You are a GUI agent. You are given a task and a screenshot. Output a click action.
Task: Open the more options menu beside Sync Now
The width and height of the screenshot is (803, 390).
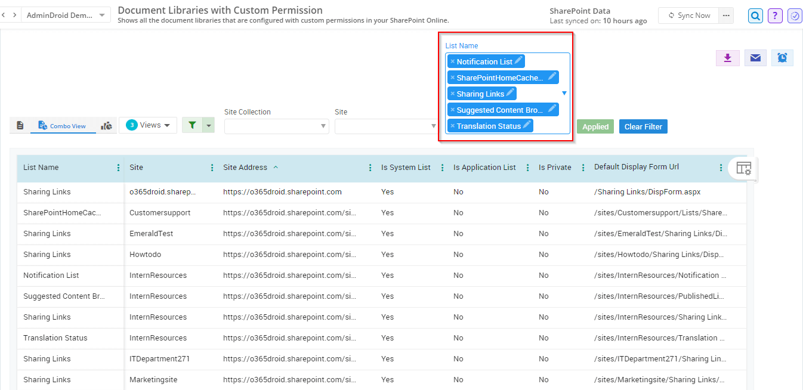pyautogui.click(x=725, y=16)
